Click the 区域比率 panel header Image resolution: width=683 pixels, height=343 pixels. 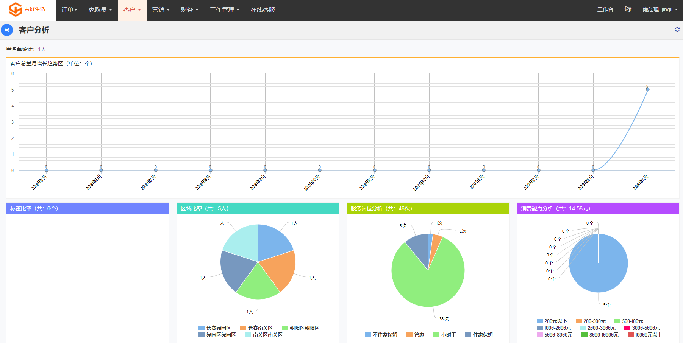(258, 208)
